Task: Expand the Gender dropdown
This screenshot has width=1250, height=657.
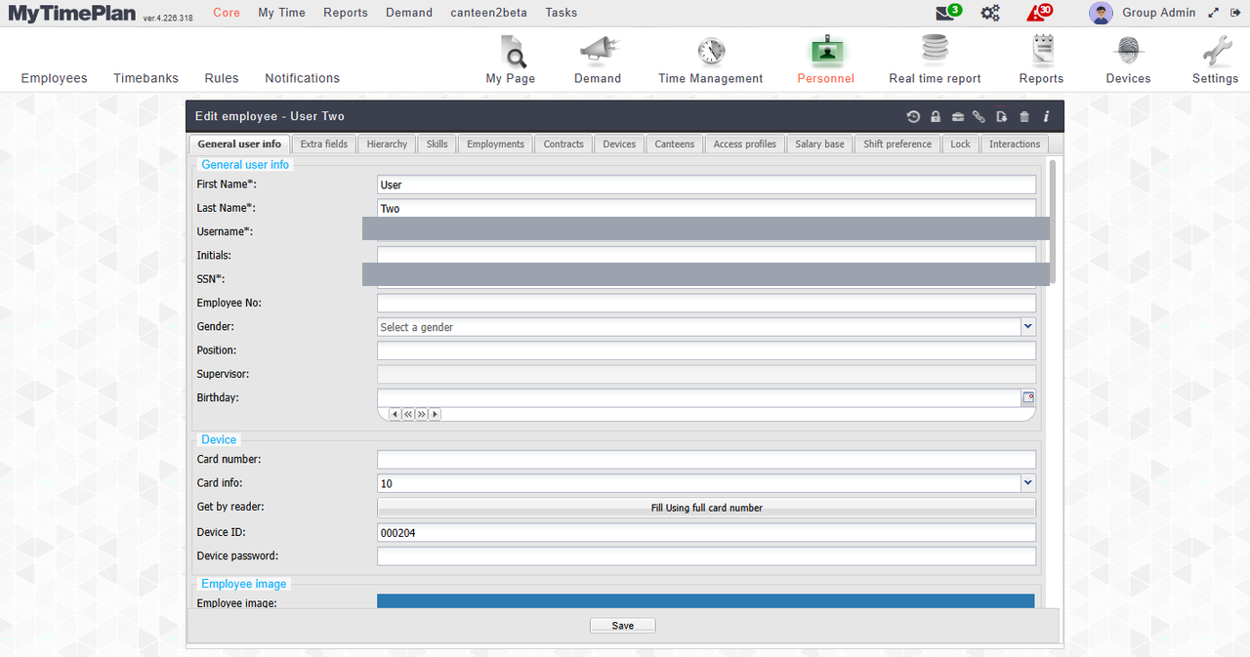Action: coord(1028,327)
